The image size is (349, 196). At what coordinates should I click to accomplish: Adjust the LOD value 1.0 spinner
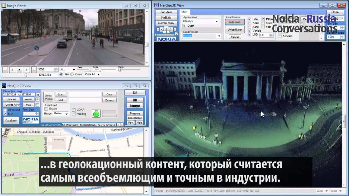271,35
